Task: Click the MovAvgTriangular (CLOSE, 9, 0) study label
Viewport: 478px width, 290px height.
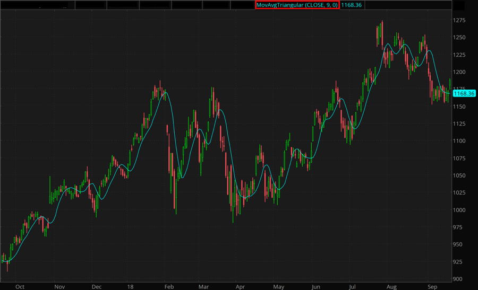Action: tap(297, 5)
